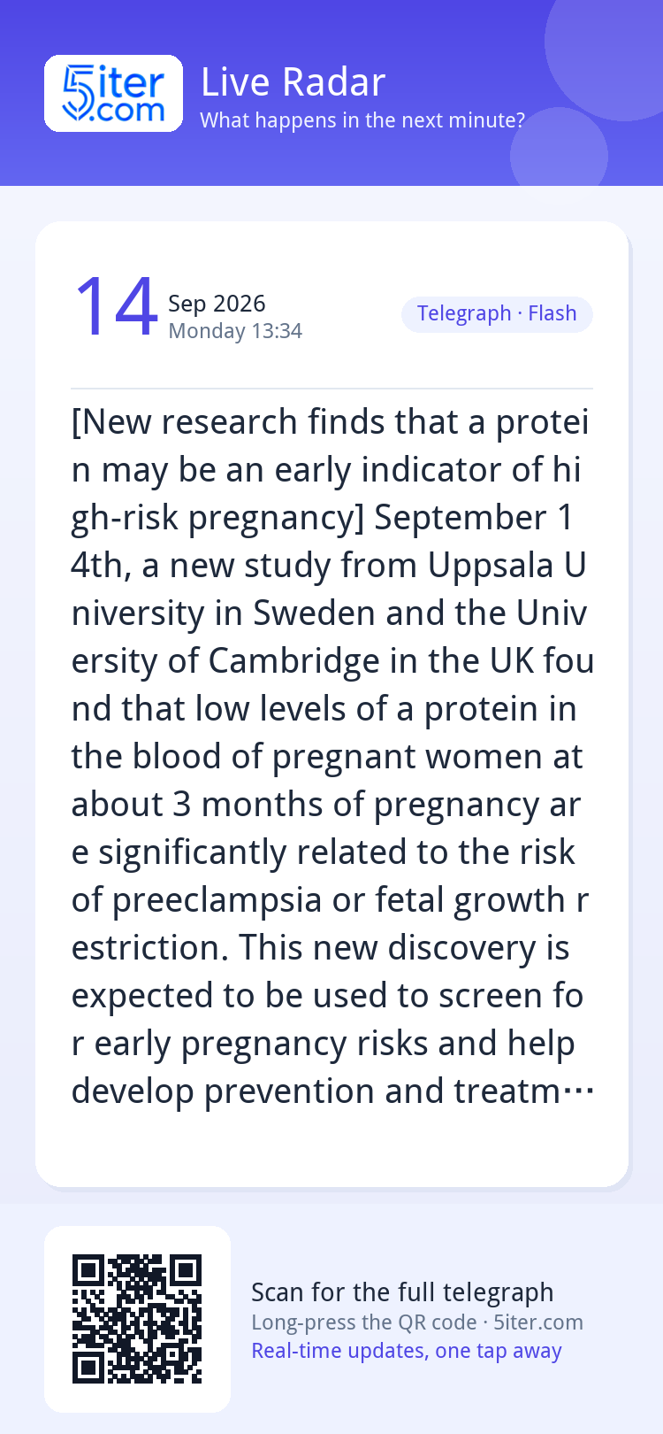The width and height of the screenshot is (663, 1434).
Task: Tap the ellipsis at the article's end
Action: [577, 1092]
